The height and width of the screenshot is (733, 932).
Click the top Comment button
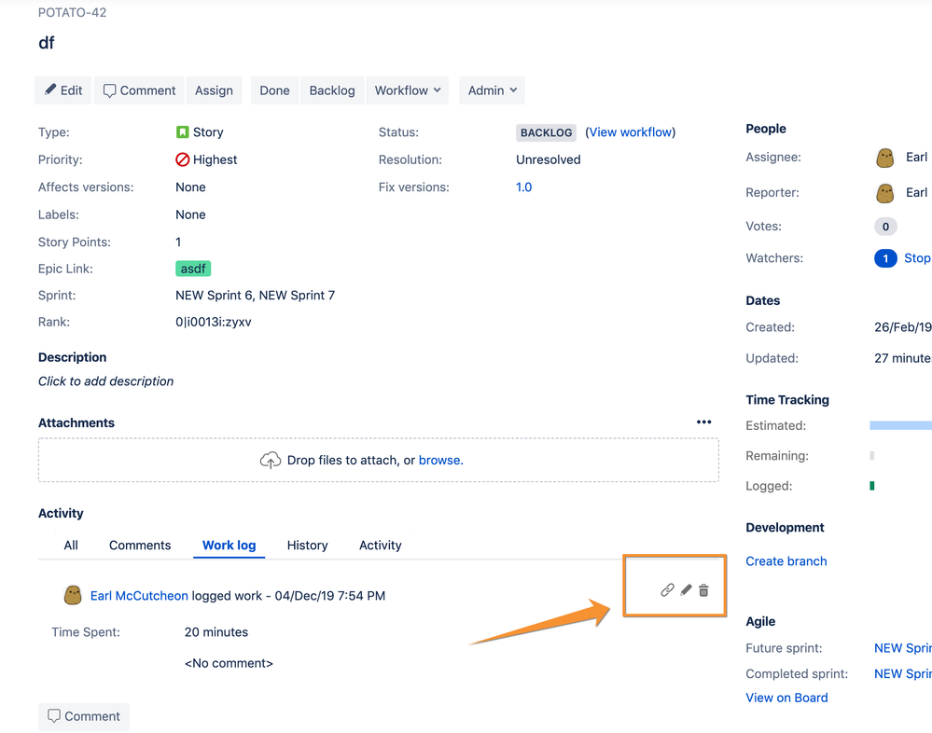pyautogui.click(x=139, y=90)
